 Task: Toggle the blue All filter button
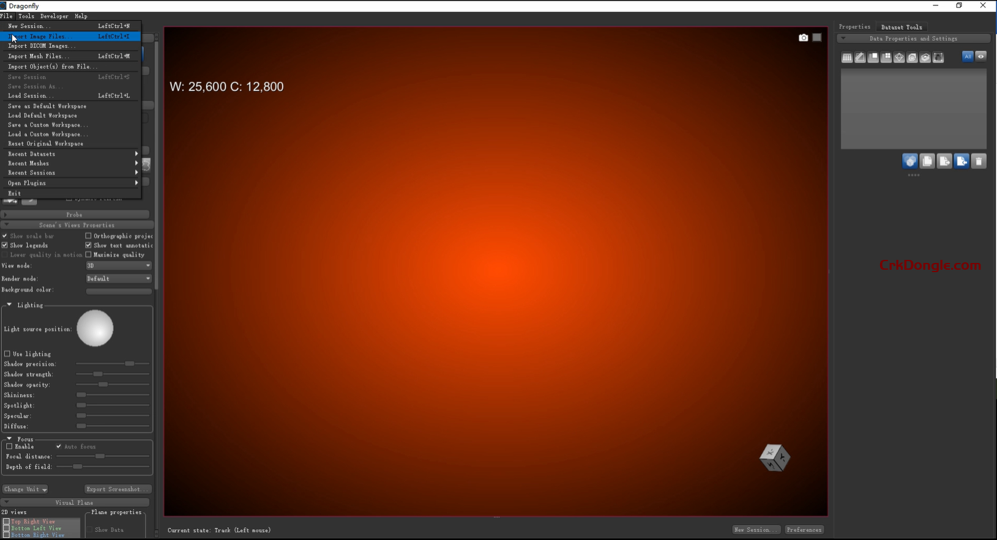[968, 56]
